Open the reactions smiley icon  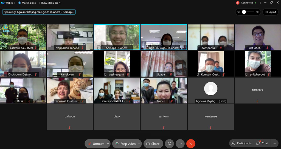169,144
